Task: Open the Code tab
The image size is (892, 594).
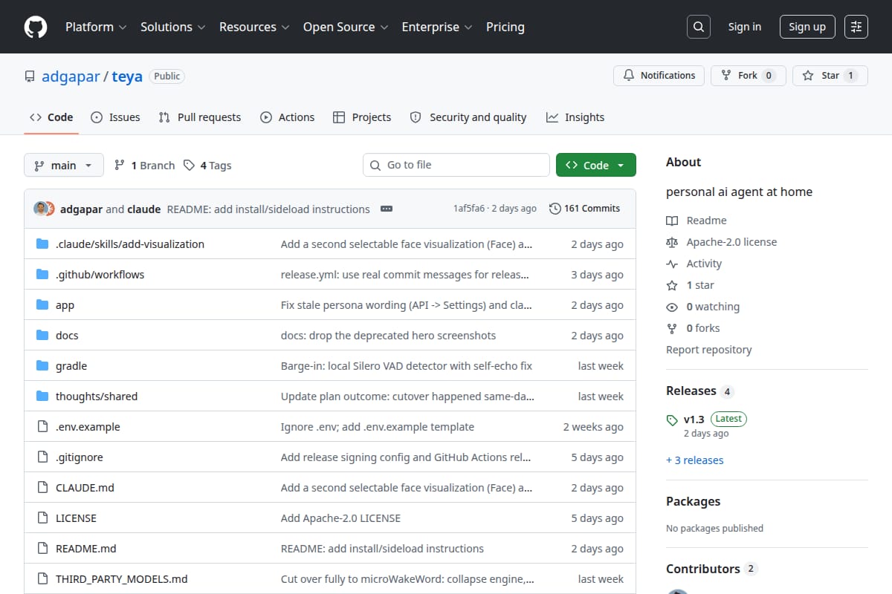Action: 51,117
